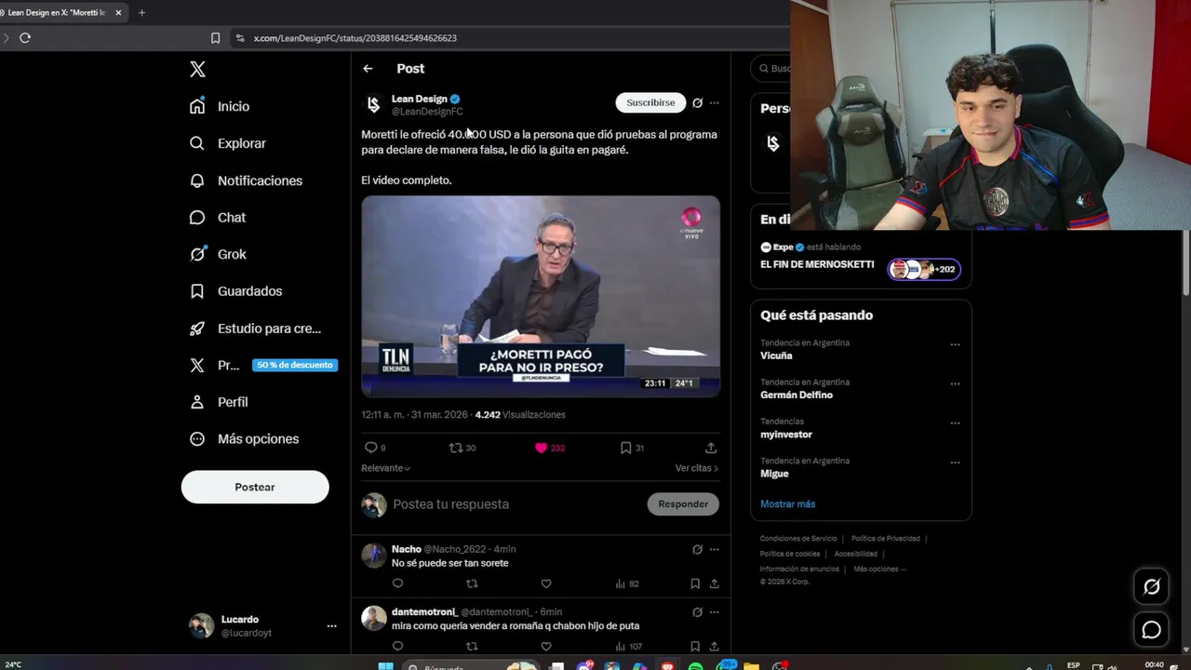The height and width of the screenshot is (670, 1191).
Task: Open Grok actions on Lean Design's post
Action: [x=697, y=103]
